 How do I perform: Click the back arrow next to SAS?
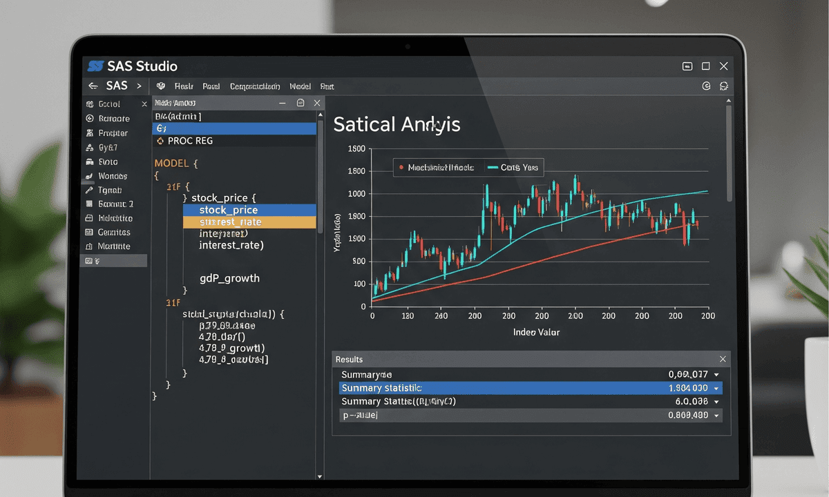(93, 86)
